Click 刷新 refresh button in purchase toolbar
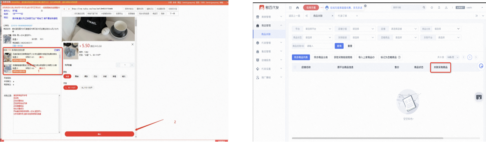Screen dimensions: 486x142 (x=163, y=13)
